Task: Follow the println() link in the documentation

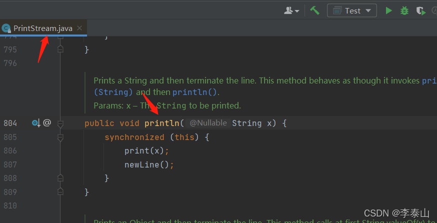Action: 195,92
